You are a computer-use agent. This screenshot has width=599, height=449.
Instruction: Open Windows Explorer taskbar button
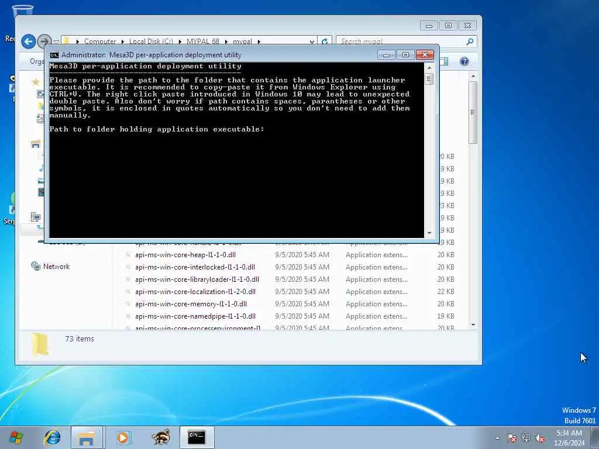pos(87,437)
